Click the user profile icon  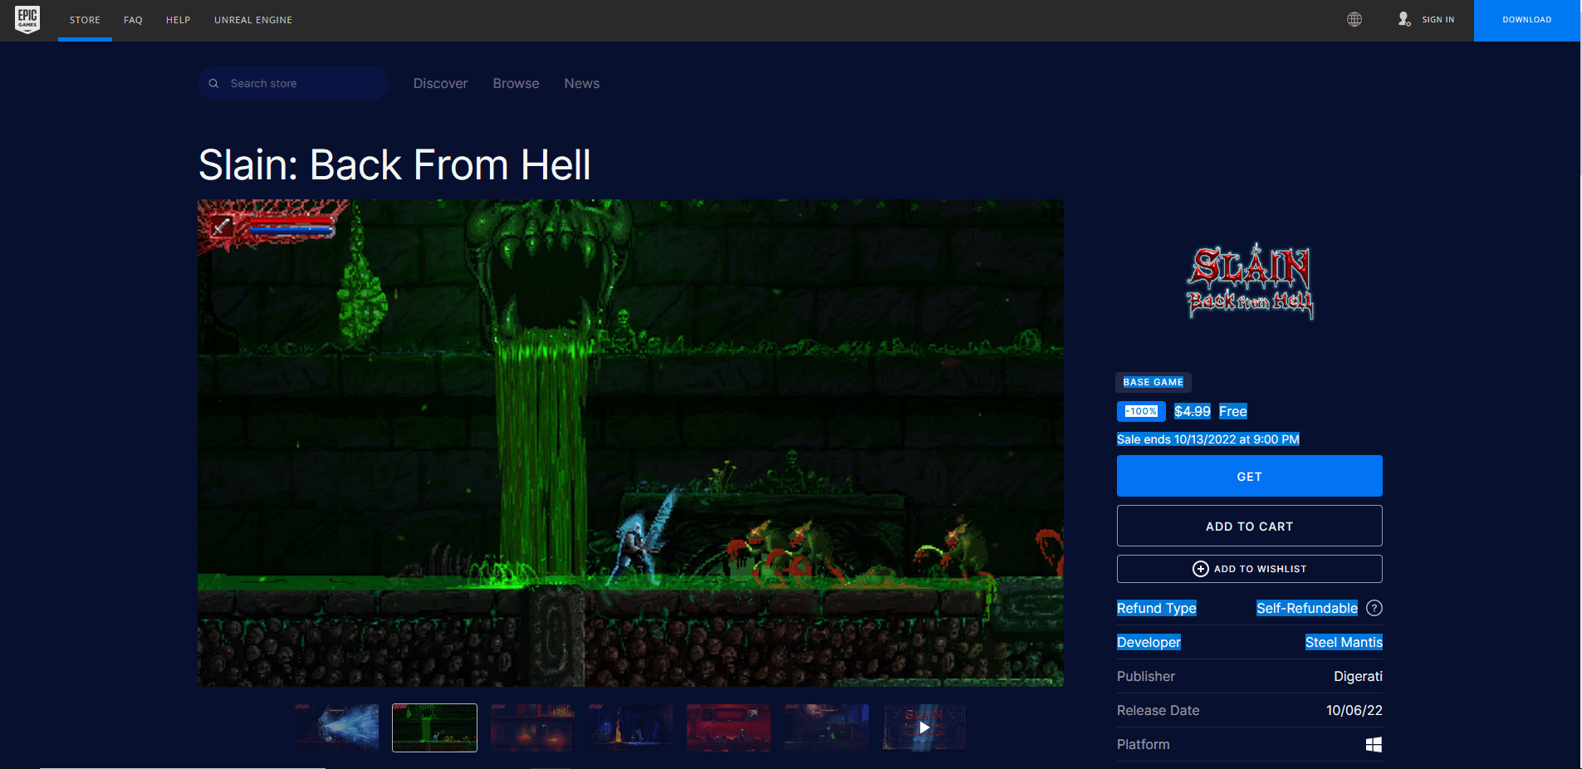pyautogui.click(x=1403, y=19)
